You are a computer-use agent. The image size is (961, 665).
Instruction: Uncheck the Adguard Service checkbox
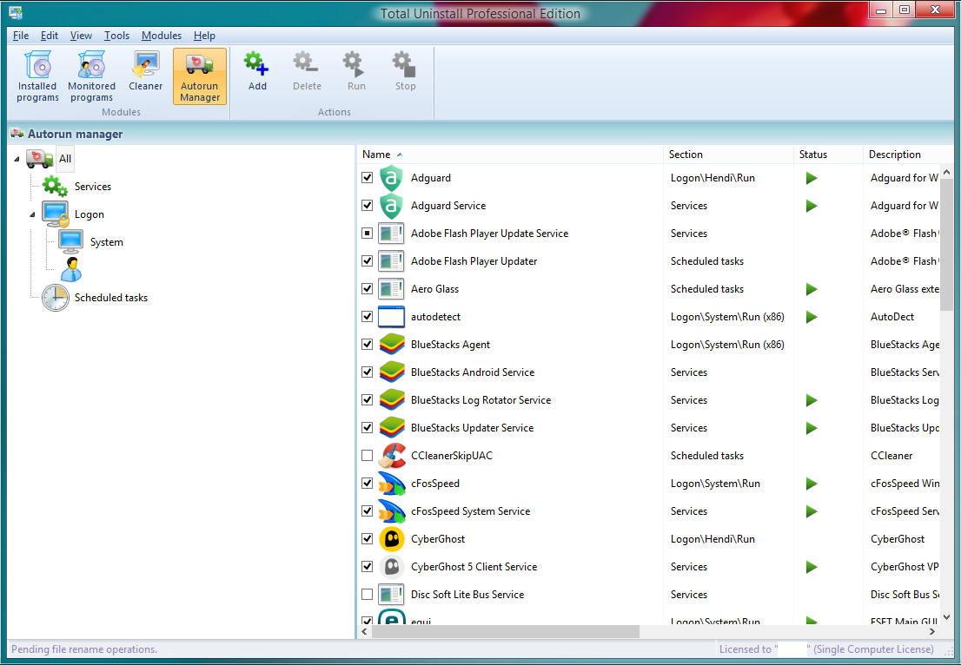[x=368, y=205]
